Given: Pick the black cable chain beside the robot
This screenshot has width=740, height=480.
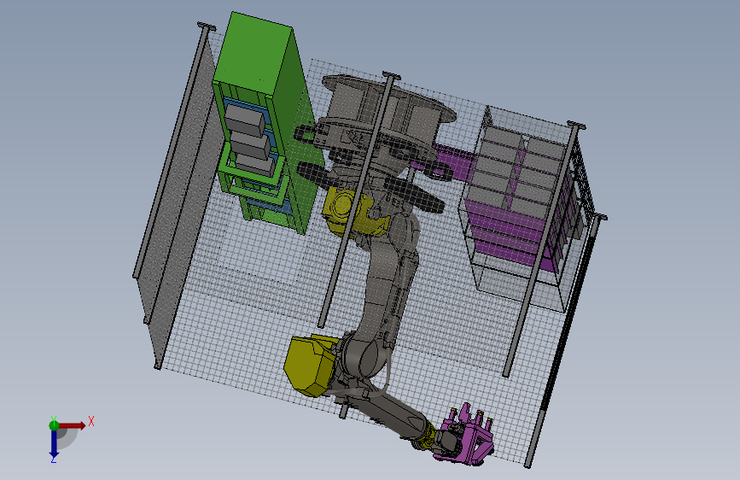Looking at the screenshot, I should coord(416,194).
